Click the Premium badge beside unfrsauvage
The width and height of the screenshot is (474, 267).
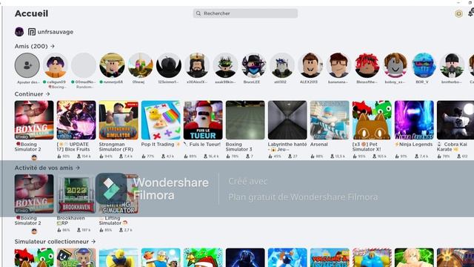[x=32, y=32]
